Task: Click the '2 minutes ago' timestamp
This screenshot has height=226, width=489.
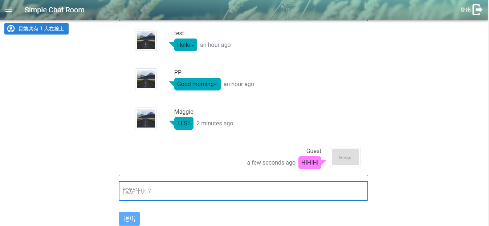Action: [x=215, y=124]
